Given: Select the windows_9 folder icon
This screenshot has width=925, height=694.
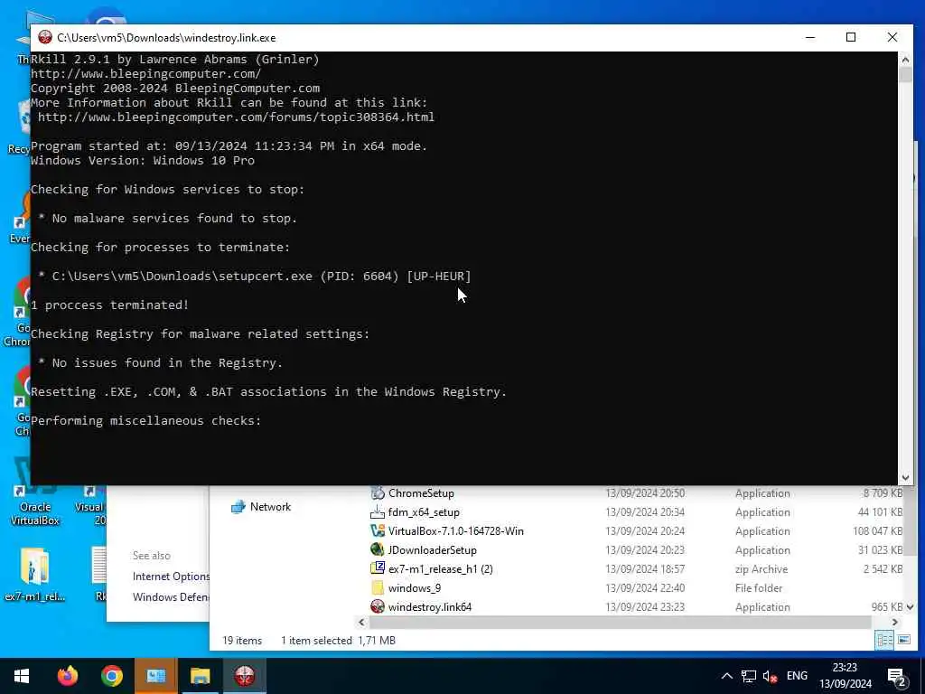Looking at the screenshot, I should pos(378,587).
